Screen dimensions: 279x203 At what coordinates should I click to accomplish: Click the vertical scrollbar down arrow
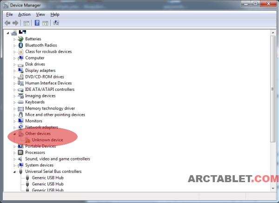[x=272, y=189]
